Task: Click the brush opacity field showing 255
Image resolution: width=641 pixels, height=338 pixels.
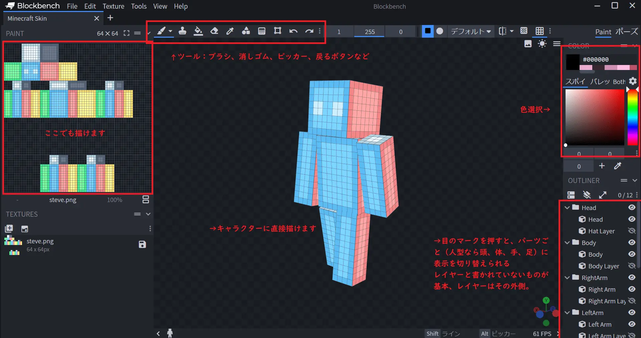Action: (370, 32)
